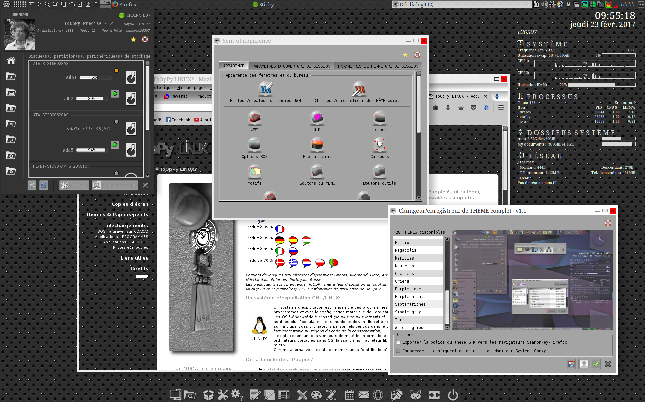Click the Outils button in ORDINATEUR panel

[74, 185]
